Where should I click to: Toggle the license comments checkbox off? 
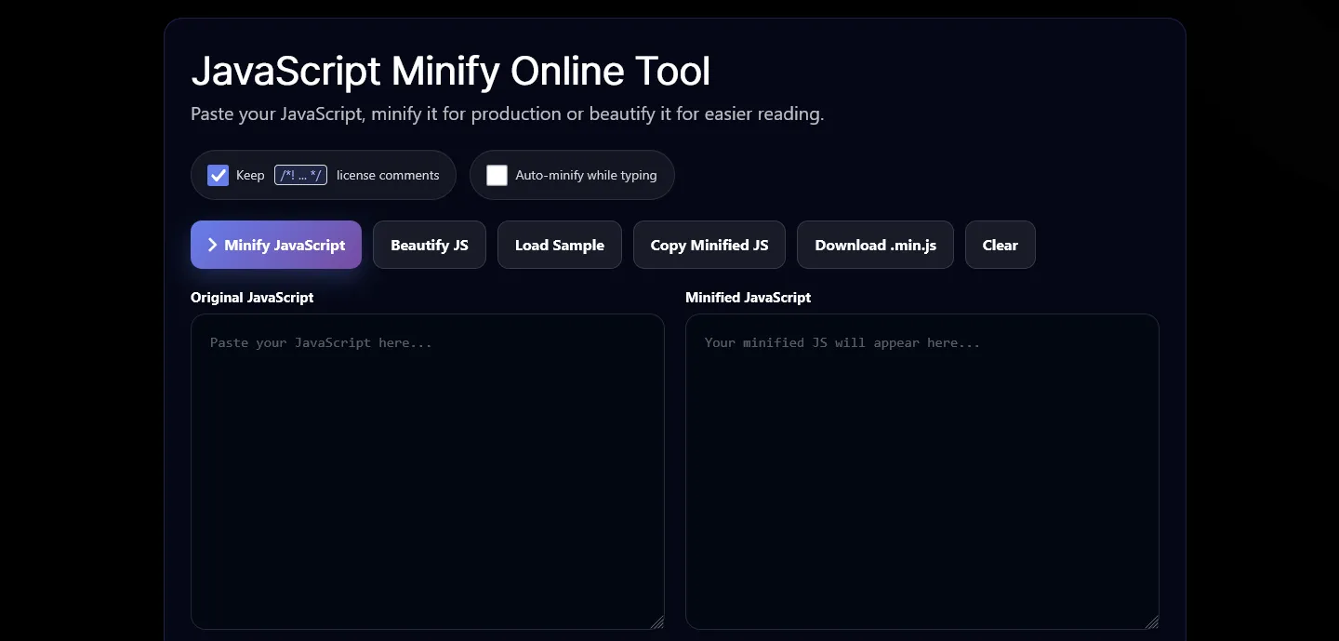pos(218,175)
